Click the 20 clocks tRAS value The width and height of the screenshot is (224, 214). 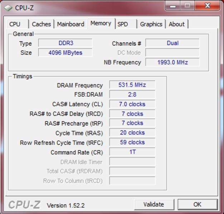[x=132, y=133]
